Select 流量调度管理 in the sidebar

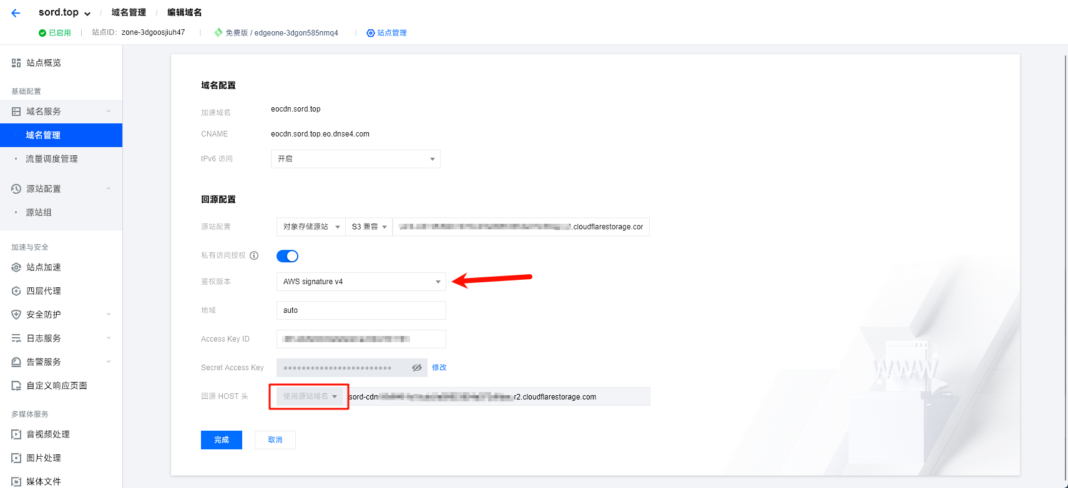[51, 159]
